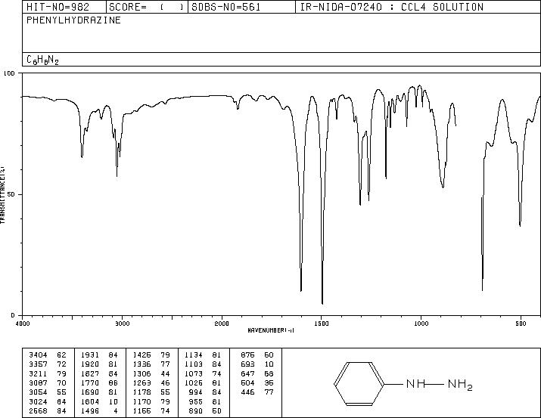Select peak 876 in the peak table
541x418 pixels.
257,355
